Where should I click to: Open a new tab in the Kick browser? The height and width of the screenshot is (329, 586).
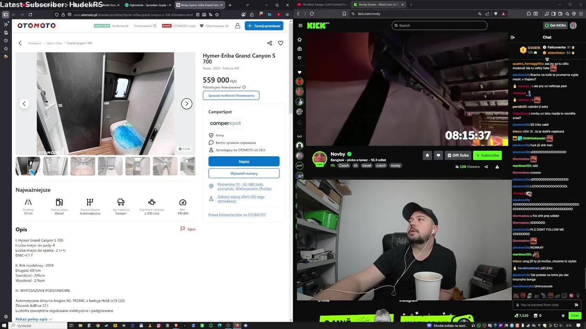411,5
